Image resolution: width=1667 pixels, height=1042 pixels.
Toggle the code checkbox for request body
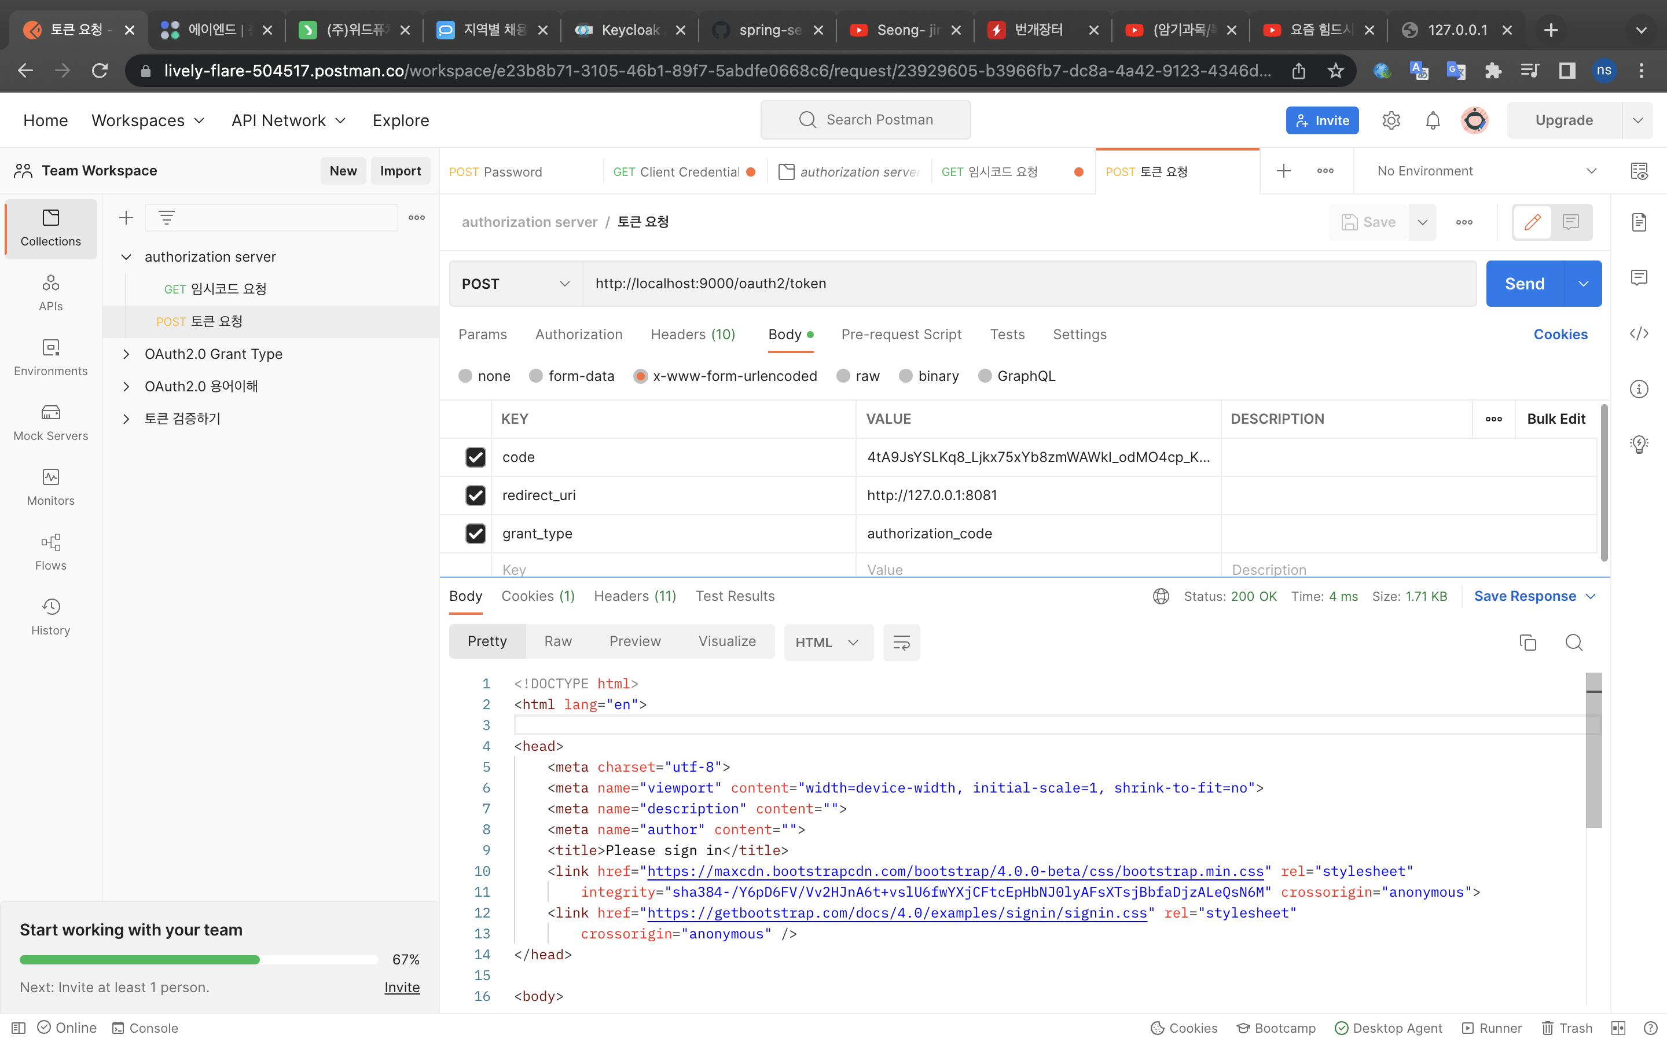point(475,456)
